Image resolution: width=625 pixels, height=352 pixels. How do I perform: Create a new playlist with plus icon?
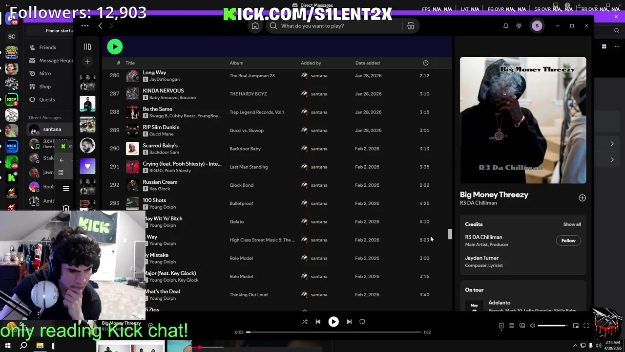87,62
